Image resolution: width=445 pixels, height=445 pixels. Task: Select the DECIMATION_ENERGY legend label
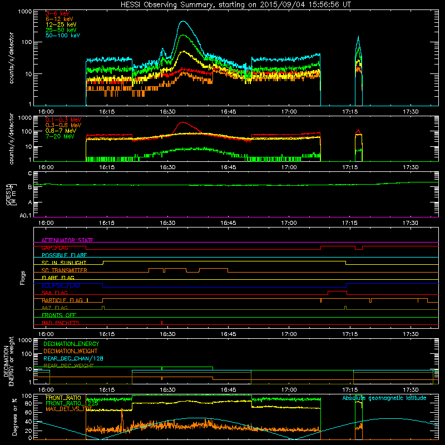pos(71,344)
